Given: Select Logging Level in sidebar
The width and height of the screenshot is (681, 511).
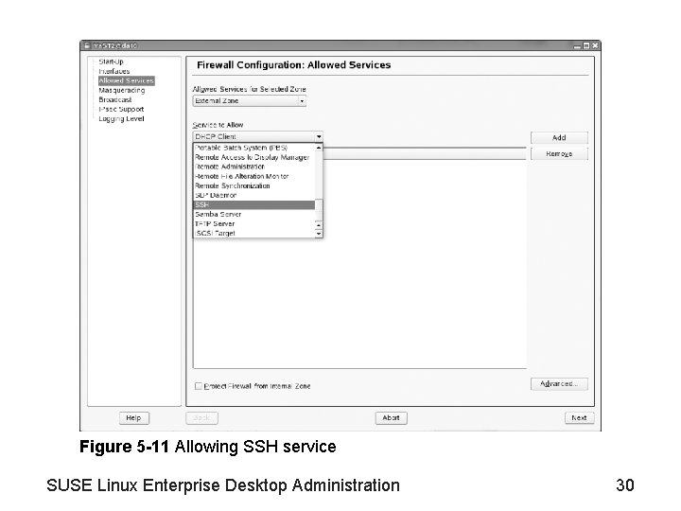Looking at the screenshot, I should pyautogui.click(x=121, y=119).
